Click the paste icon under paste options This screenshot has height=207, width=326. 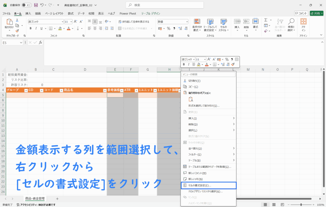click(191, 99)
